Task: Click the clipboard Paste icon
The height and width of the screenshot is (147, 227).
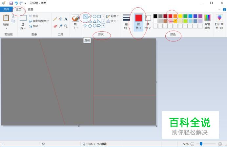Action: pyautogui.click(x=6, y=18)
